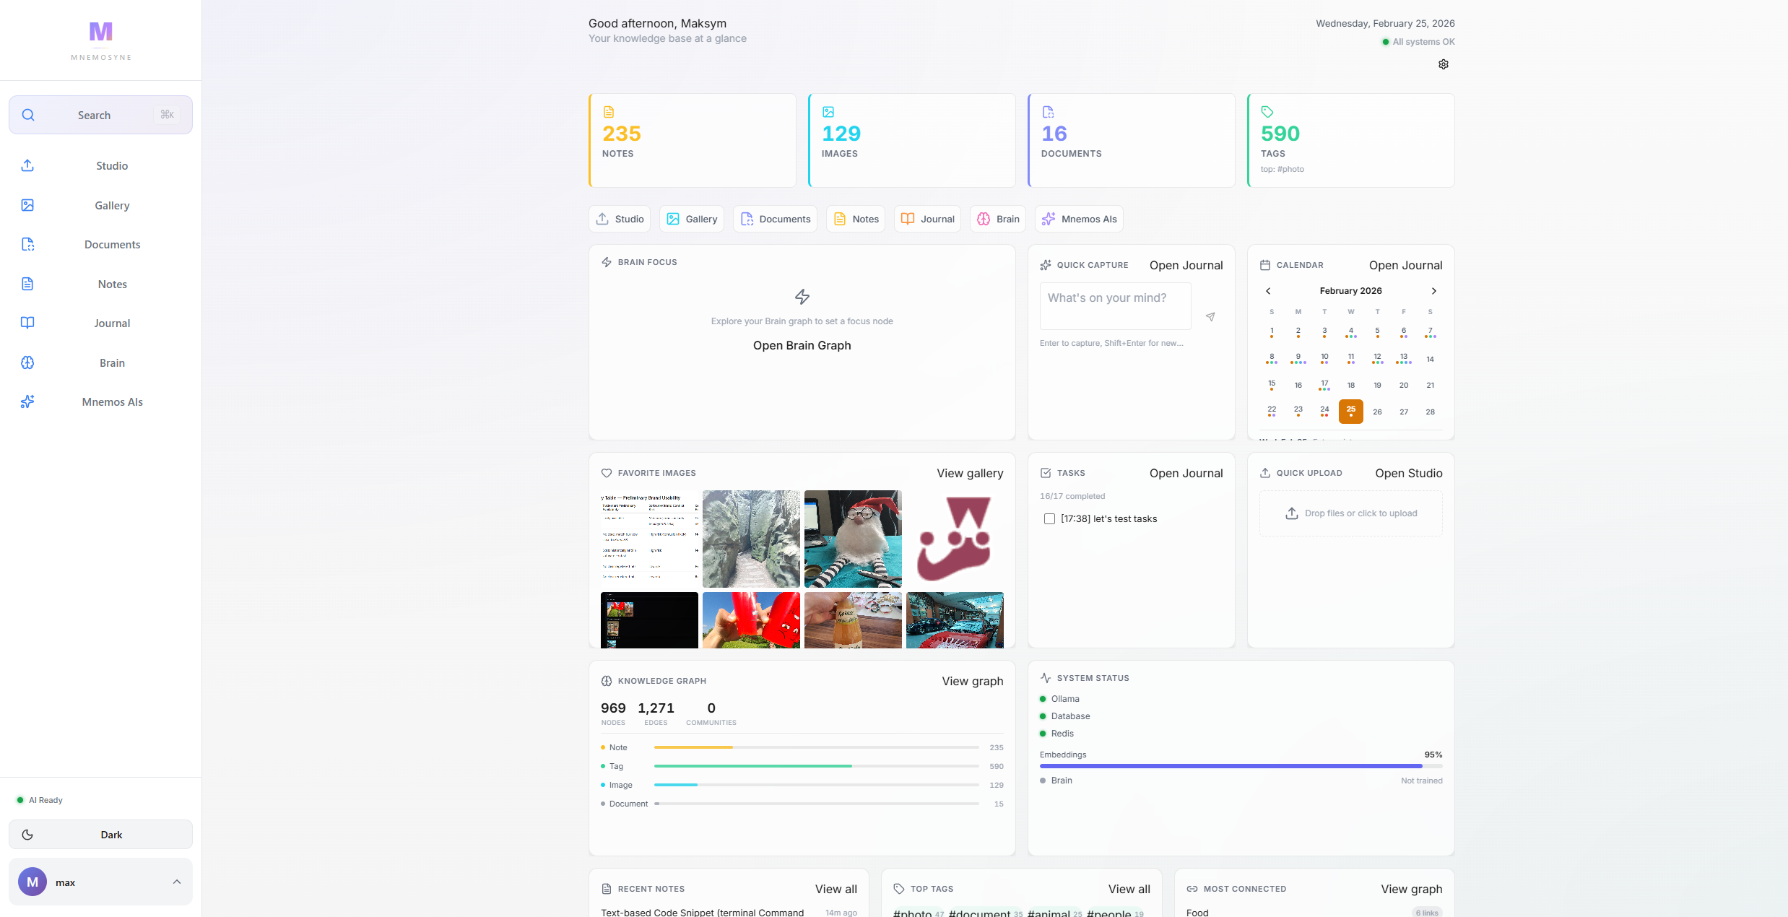Click the Quick Upload header icon
Viewport: 1788px width, 917px height.
[x=1265, y=473]
